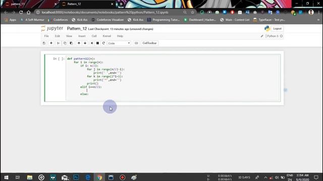The height and width of the screenshot is (181, 323).
Task: Open the Windows Start menu
Action: [6, 177]
